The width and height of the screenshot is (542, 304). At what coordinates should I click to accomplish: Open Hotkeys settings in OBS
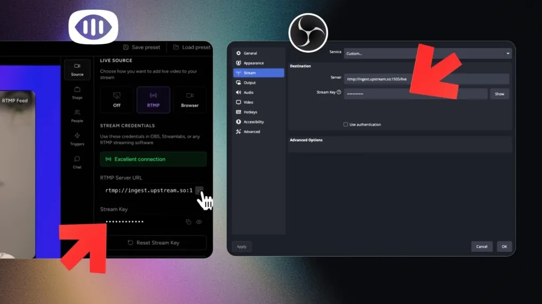click(x=258, y=112)
